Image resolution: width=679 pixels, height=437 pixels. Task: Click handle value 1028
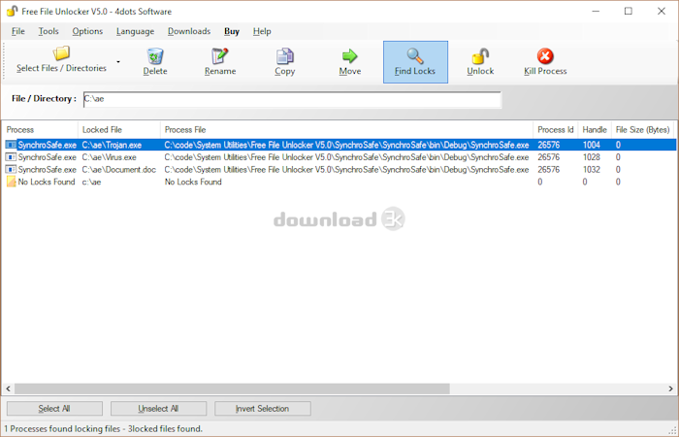tap(592, 157)
